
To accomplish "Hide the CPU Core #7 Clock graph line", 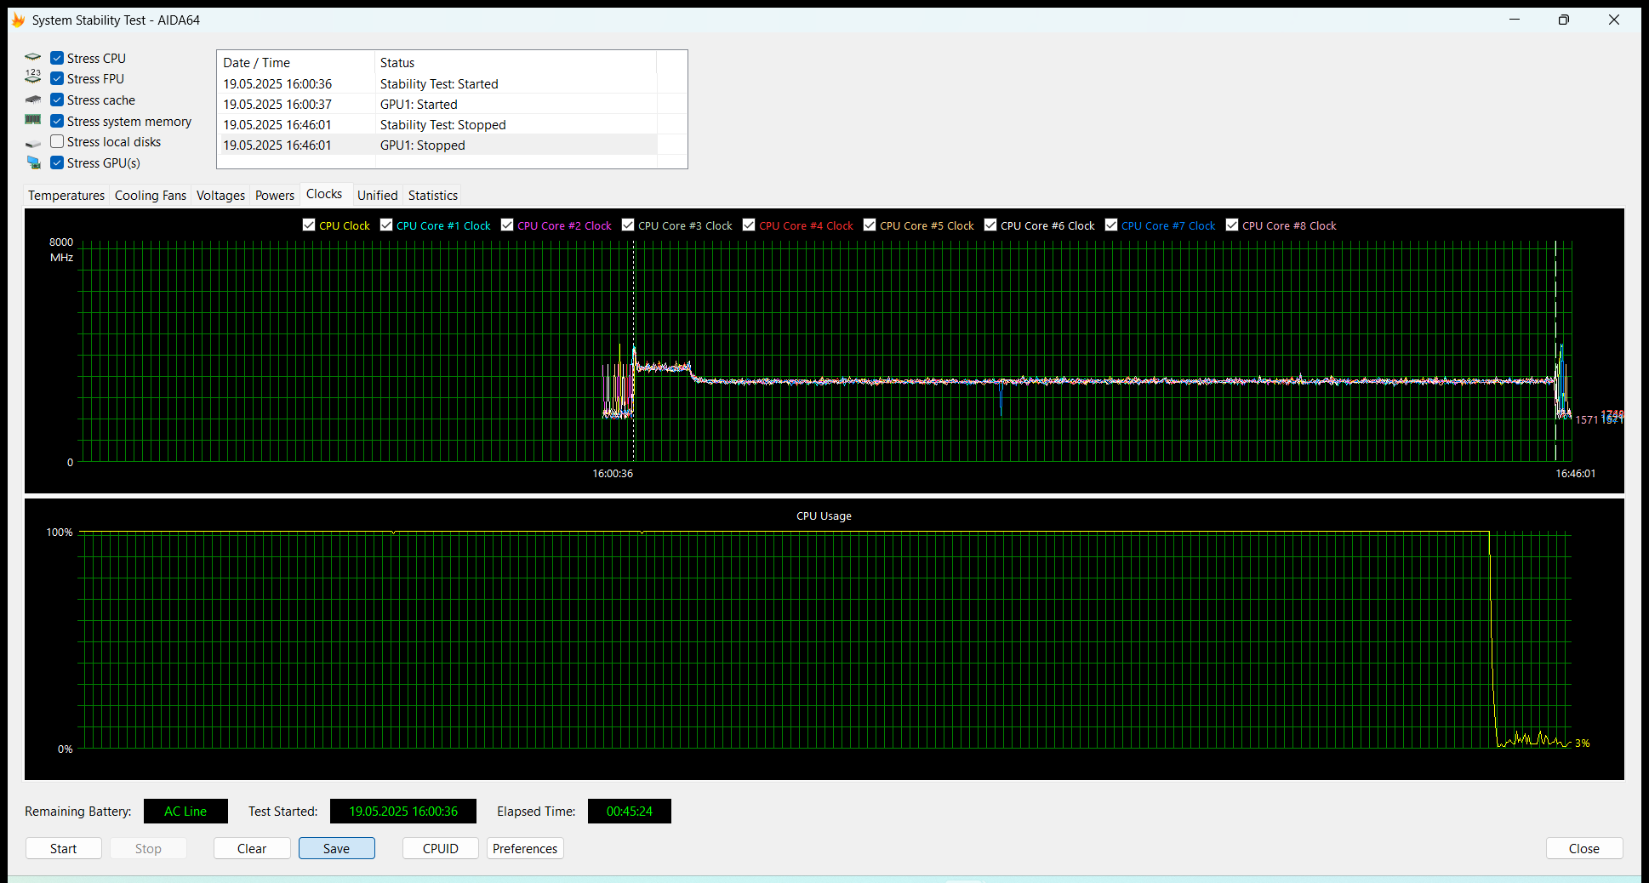I will click(x=1111, y=225).
